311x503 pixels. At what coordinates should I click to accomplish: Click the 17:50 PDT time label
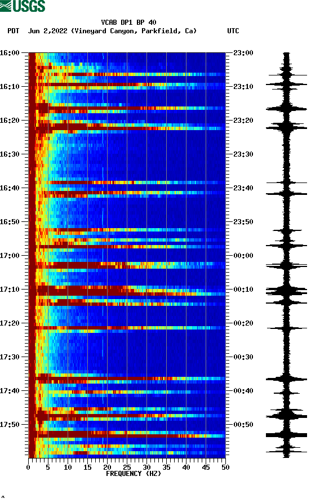(10, 424)
